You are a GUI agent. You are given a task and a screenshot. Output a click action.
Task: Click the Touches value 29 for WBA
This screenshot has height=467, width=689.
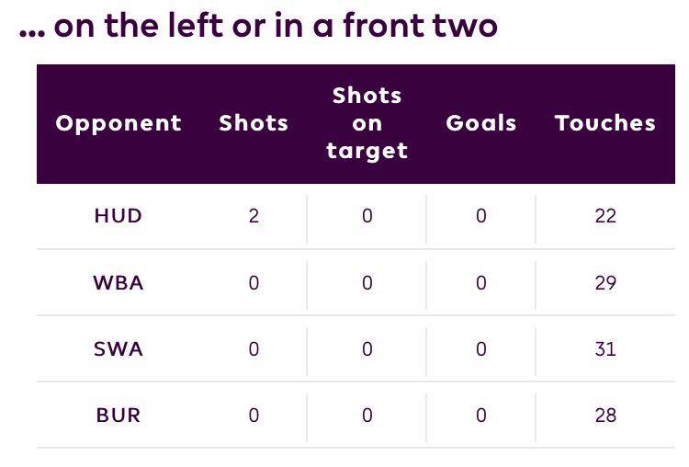tap(605, 283)
